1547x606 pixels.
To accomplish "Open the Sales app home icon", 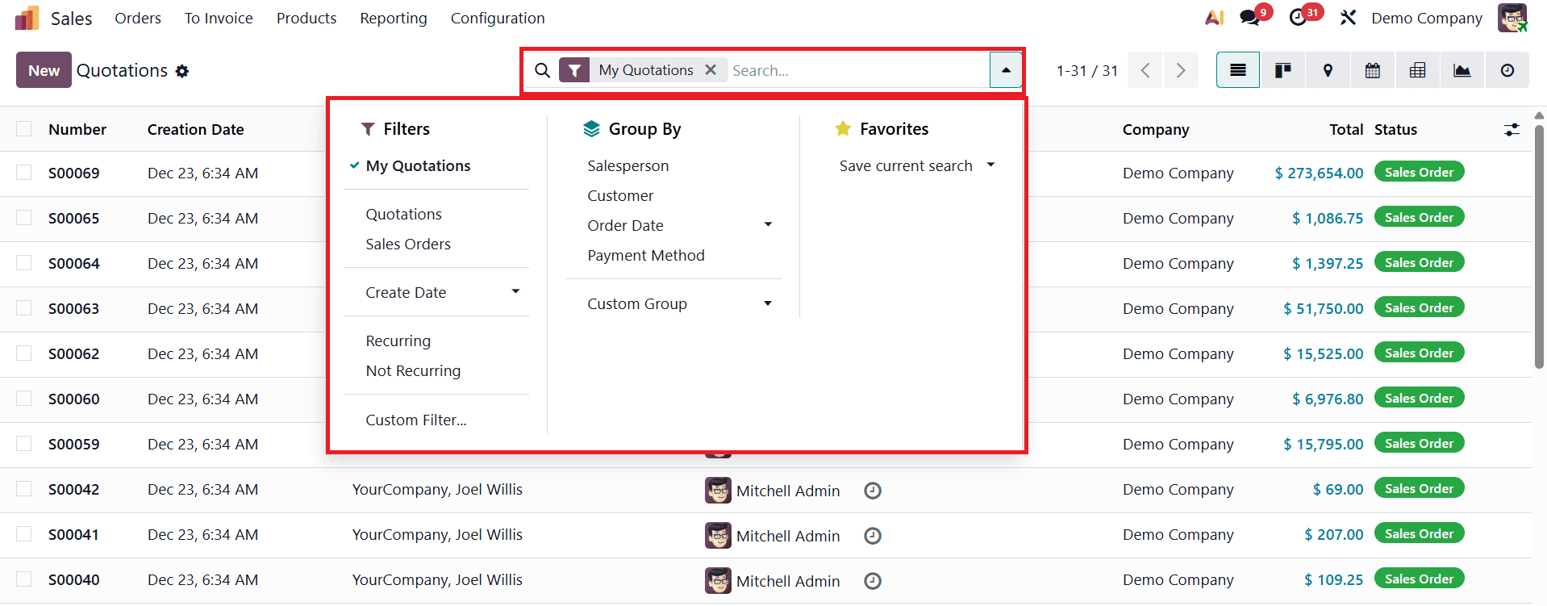I will tap(27, 18).
